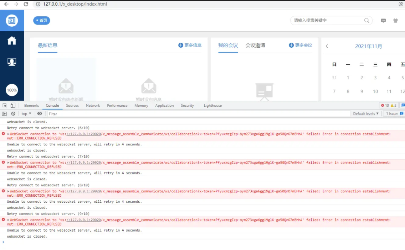Open the user profile icon in sidebar
This screenshot has width=405, height=250.
pos(12,62)
